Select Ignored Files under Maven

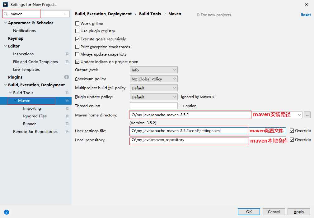[x=35, y=116]
